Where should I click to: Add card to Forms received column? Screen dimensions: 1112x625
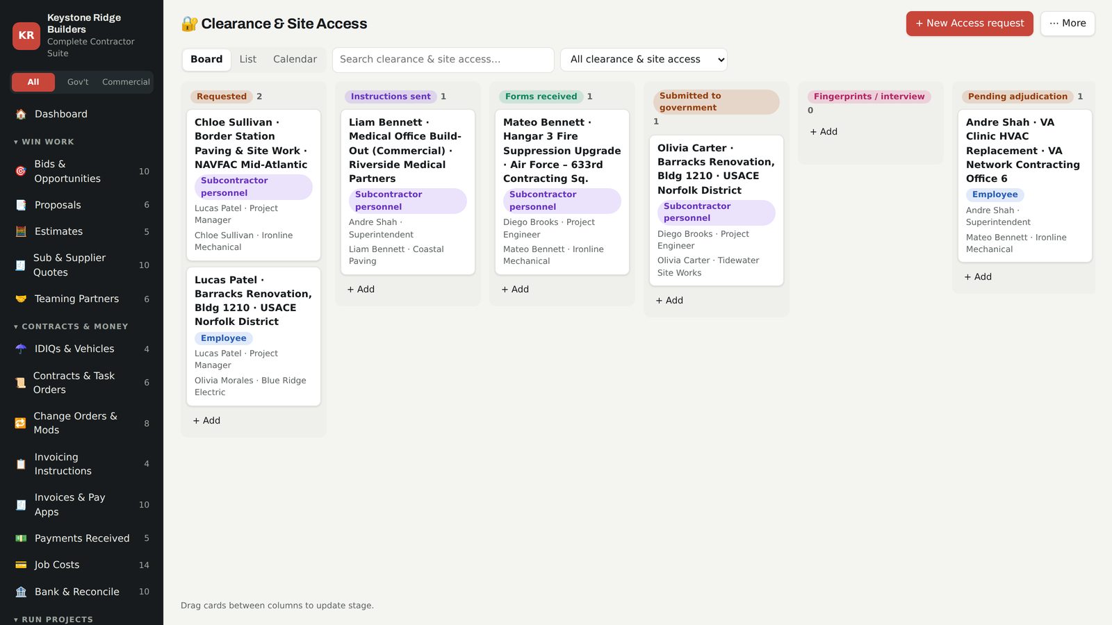[x=515, y=290]
